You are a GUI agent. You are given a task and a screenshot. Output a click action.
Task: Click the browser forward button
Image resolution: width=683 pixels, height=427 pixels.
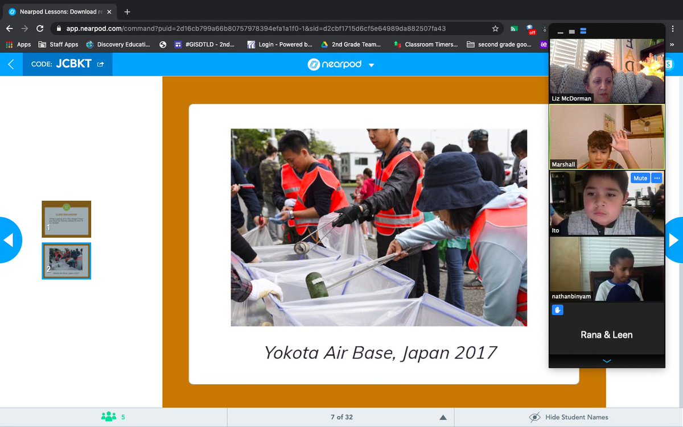[24, 28]
